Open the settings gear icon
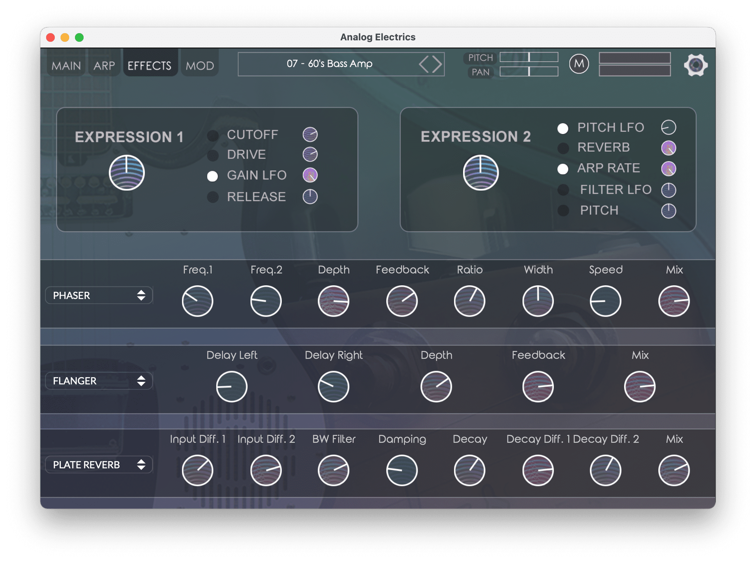756x562 pixels. pos(695,65)
